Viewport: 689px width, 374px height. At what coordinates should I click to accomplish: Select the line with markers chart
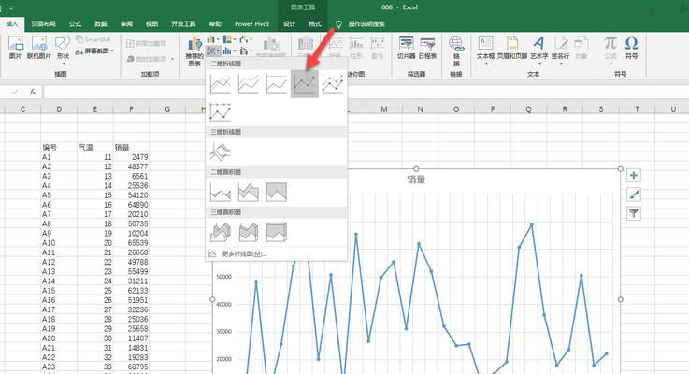pyautogui.click(x=305, y=83)
